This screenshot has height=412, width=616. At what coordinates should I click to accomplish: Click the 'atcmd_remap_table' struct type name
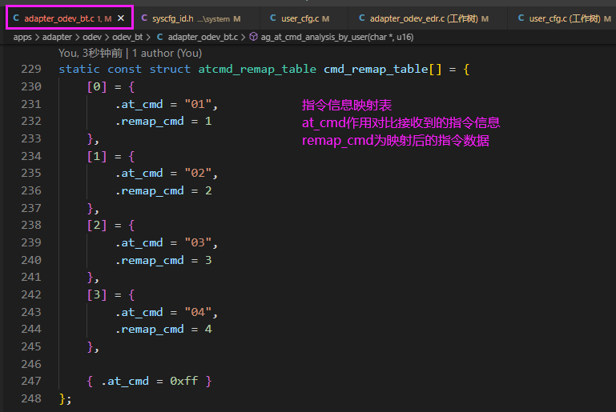257,69
